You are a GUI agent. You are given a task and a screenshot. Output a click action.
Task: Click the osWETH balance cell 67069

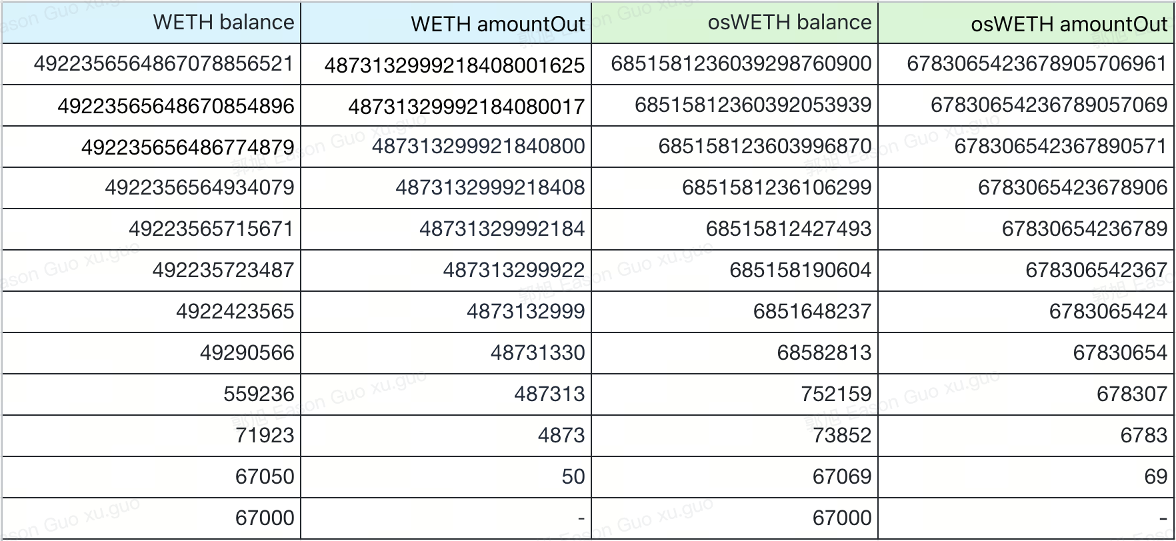(841, 477)
